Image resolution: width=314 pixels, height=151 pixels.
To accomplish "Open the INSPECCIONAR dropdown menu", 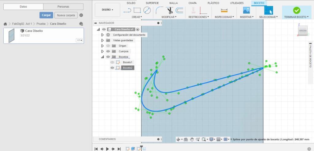I will pos(224,17).
